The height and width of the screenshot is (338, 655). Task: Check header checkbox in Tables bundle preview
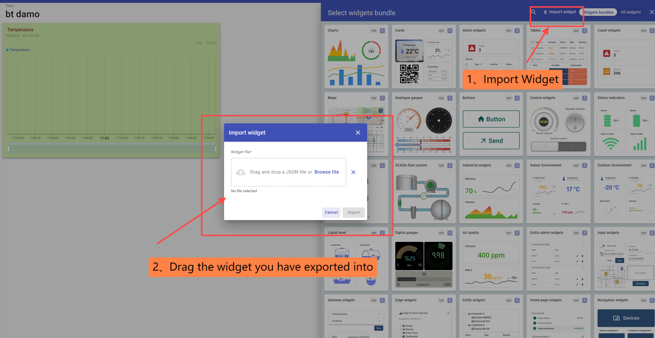[x=533, y=42]
